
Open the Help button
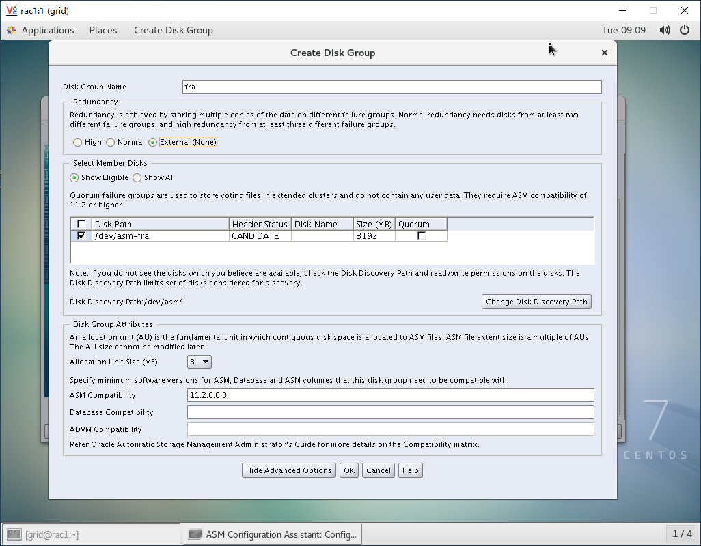click(x=411, y=470)
